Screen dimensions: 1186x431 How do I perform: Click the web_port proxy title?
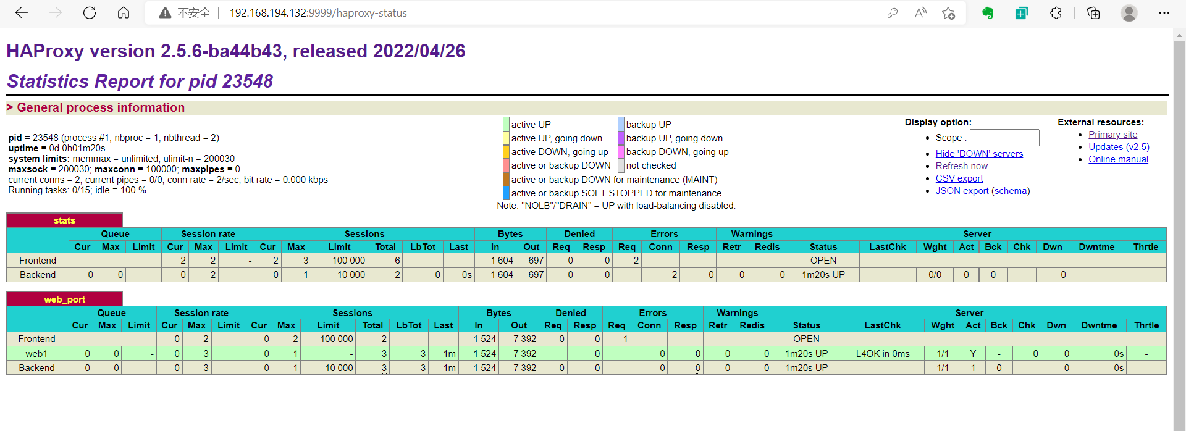[64, 299]
